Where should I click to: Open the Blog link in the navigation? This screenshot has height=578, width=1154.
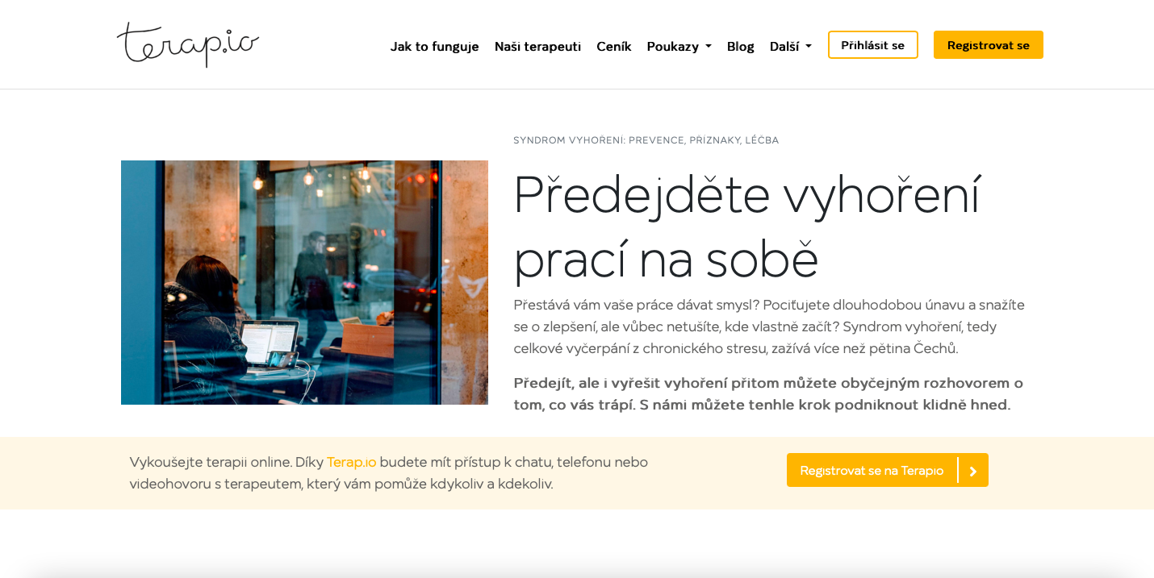(740, 46)
